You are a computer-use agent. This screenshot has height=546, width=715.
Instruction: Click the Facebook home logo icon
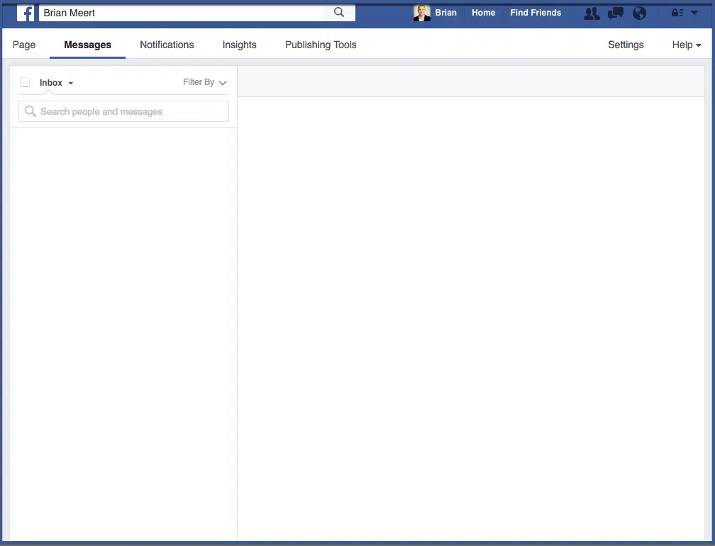tap(26, 13)
